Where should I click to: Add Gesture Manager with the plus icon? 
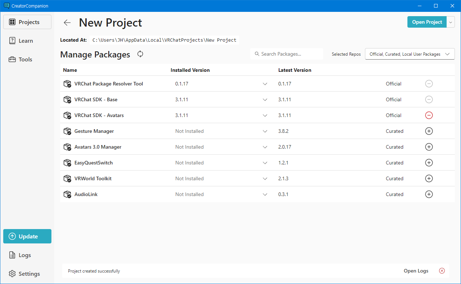pyautogui.click(x=429, y=131)
